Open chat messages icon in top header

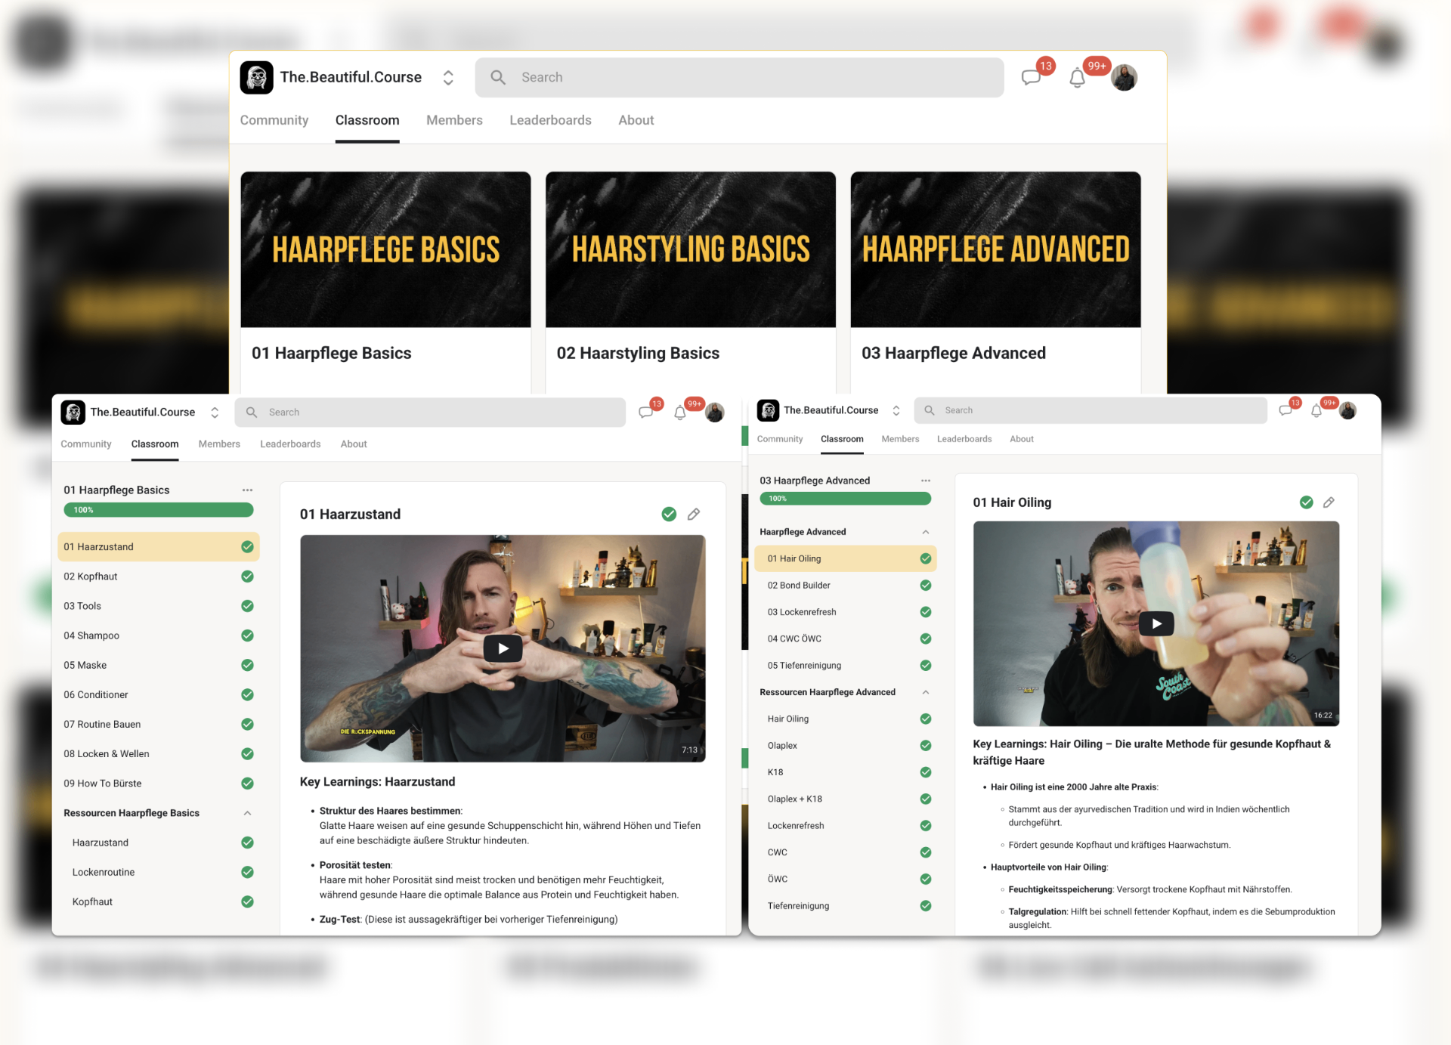point(1031,78)
